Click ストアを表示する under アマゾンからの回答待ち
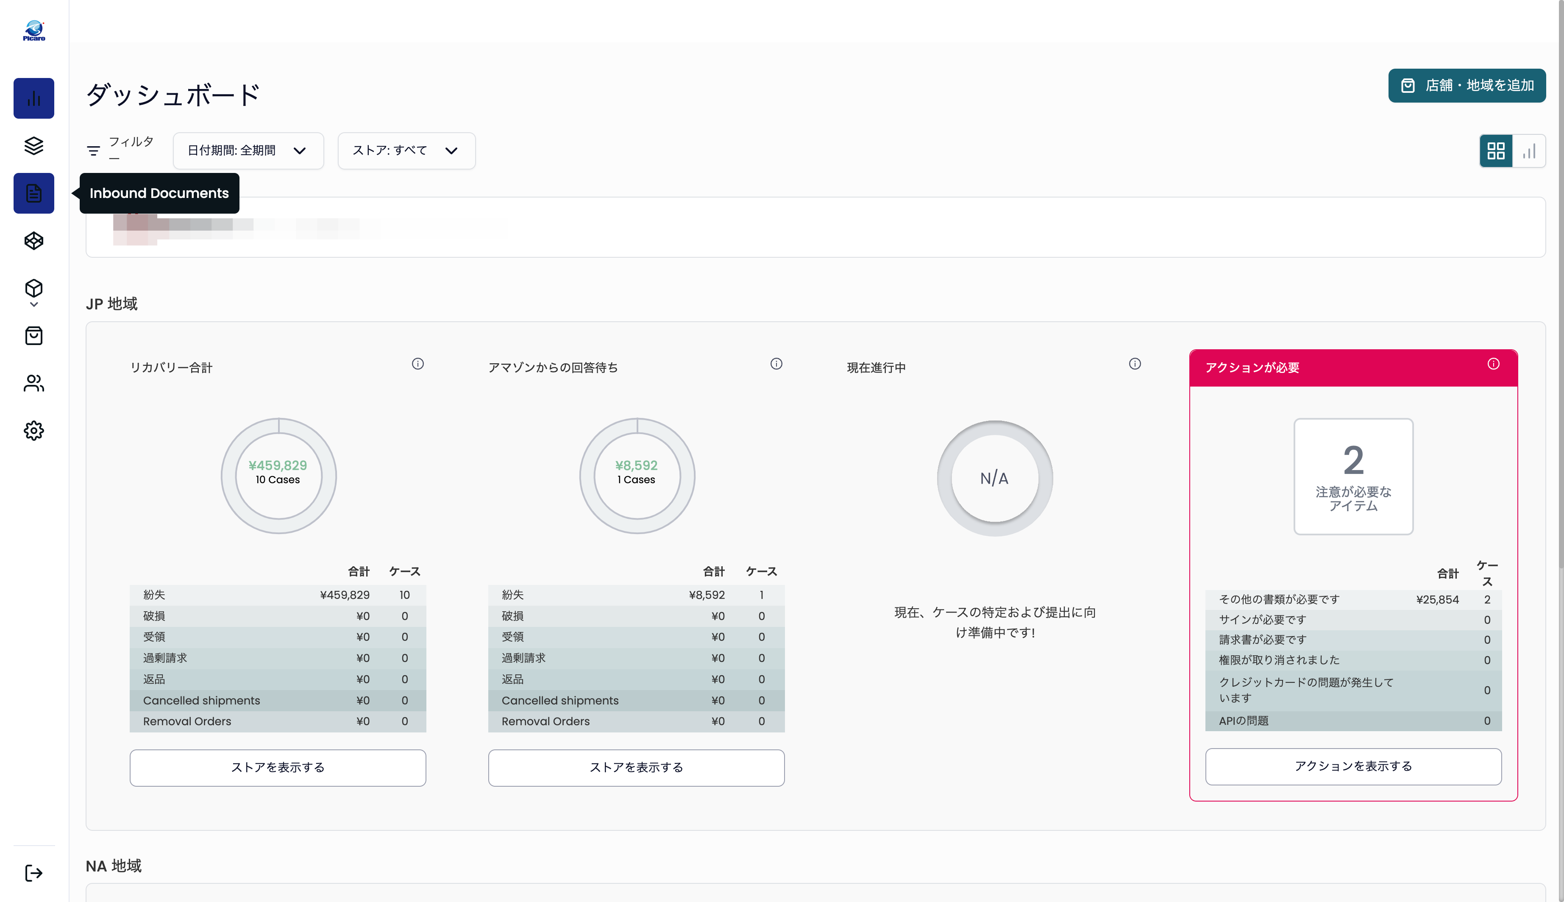Screen dimensions: 1564x902 (x=637, y=768)
